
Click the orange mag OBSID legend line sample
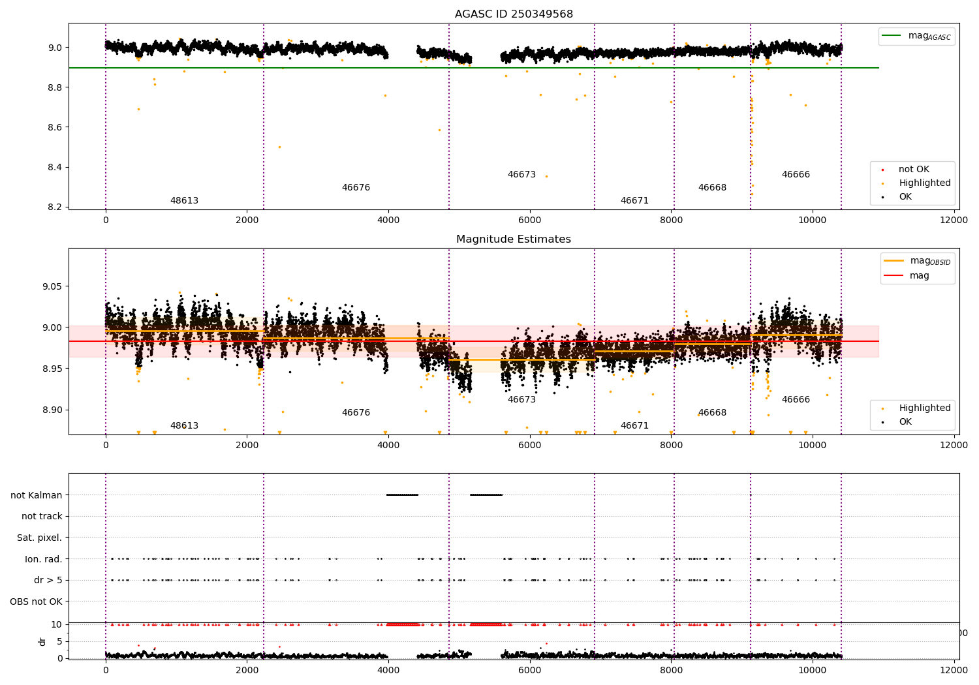(x=894, y=260)
